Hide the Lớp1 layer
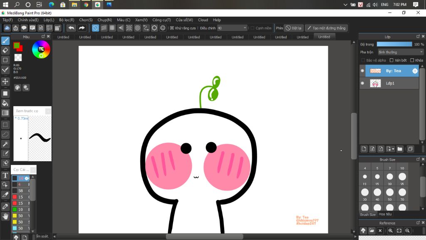This screenshot has width=426, height=240. (362, 83)
